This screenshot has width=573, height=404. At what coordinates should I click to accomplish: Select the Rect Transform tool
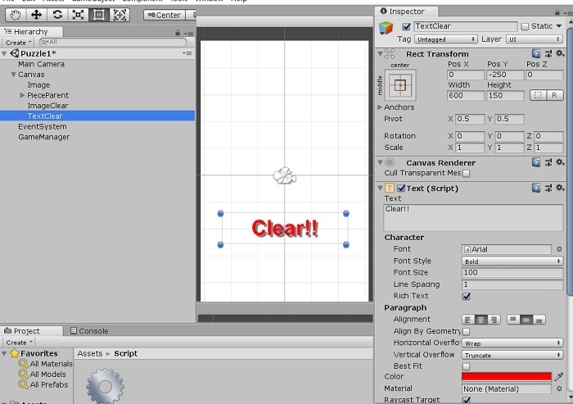click(x=99, y=15)
